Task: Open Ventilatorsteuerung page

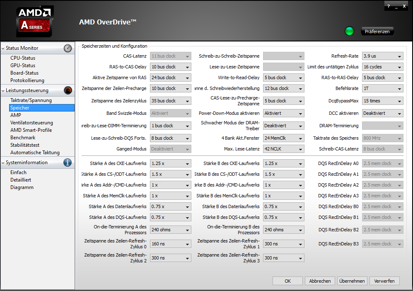Action: tap(31, 123)
